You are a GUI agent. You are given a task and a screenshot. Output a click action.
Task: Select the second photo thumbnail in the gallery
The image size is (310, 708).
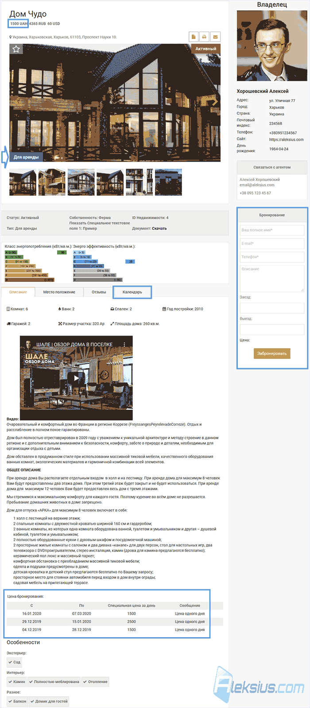tap(52, 182)
